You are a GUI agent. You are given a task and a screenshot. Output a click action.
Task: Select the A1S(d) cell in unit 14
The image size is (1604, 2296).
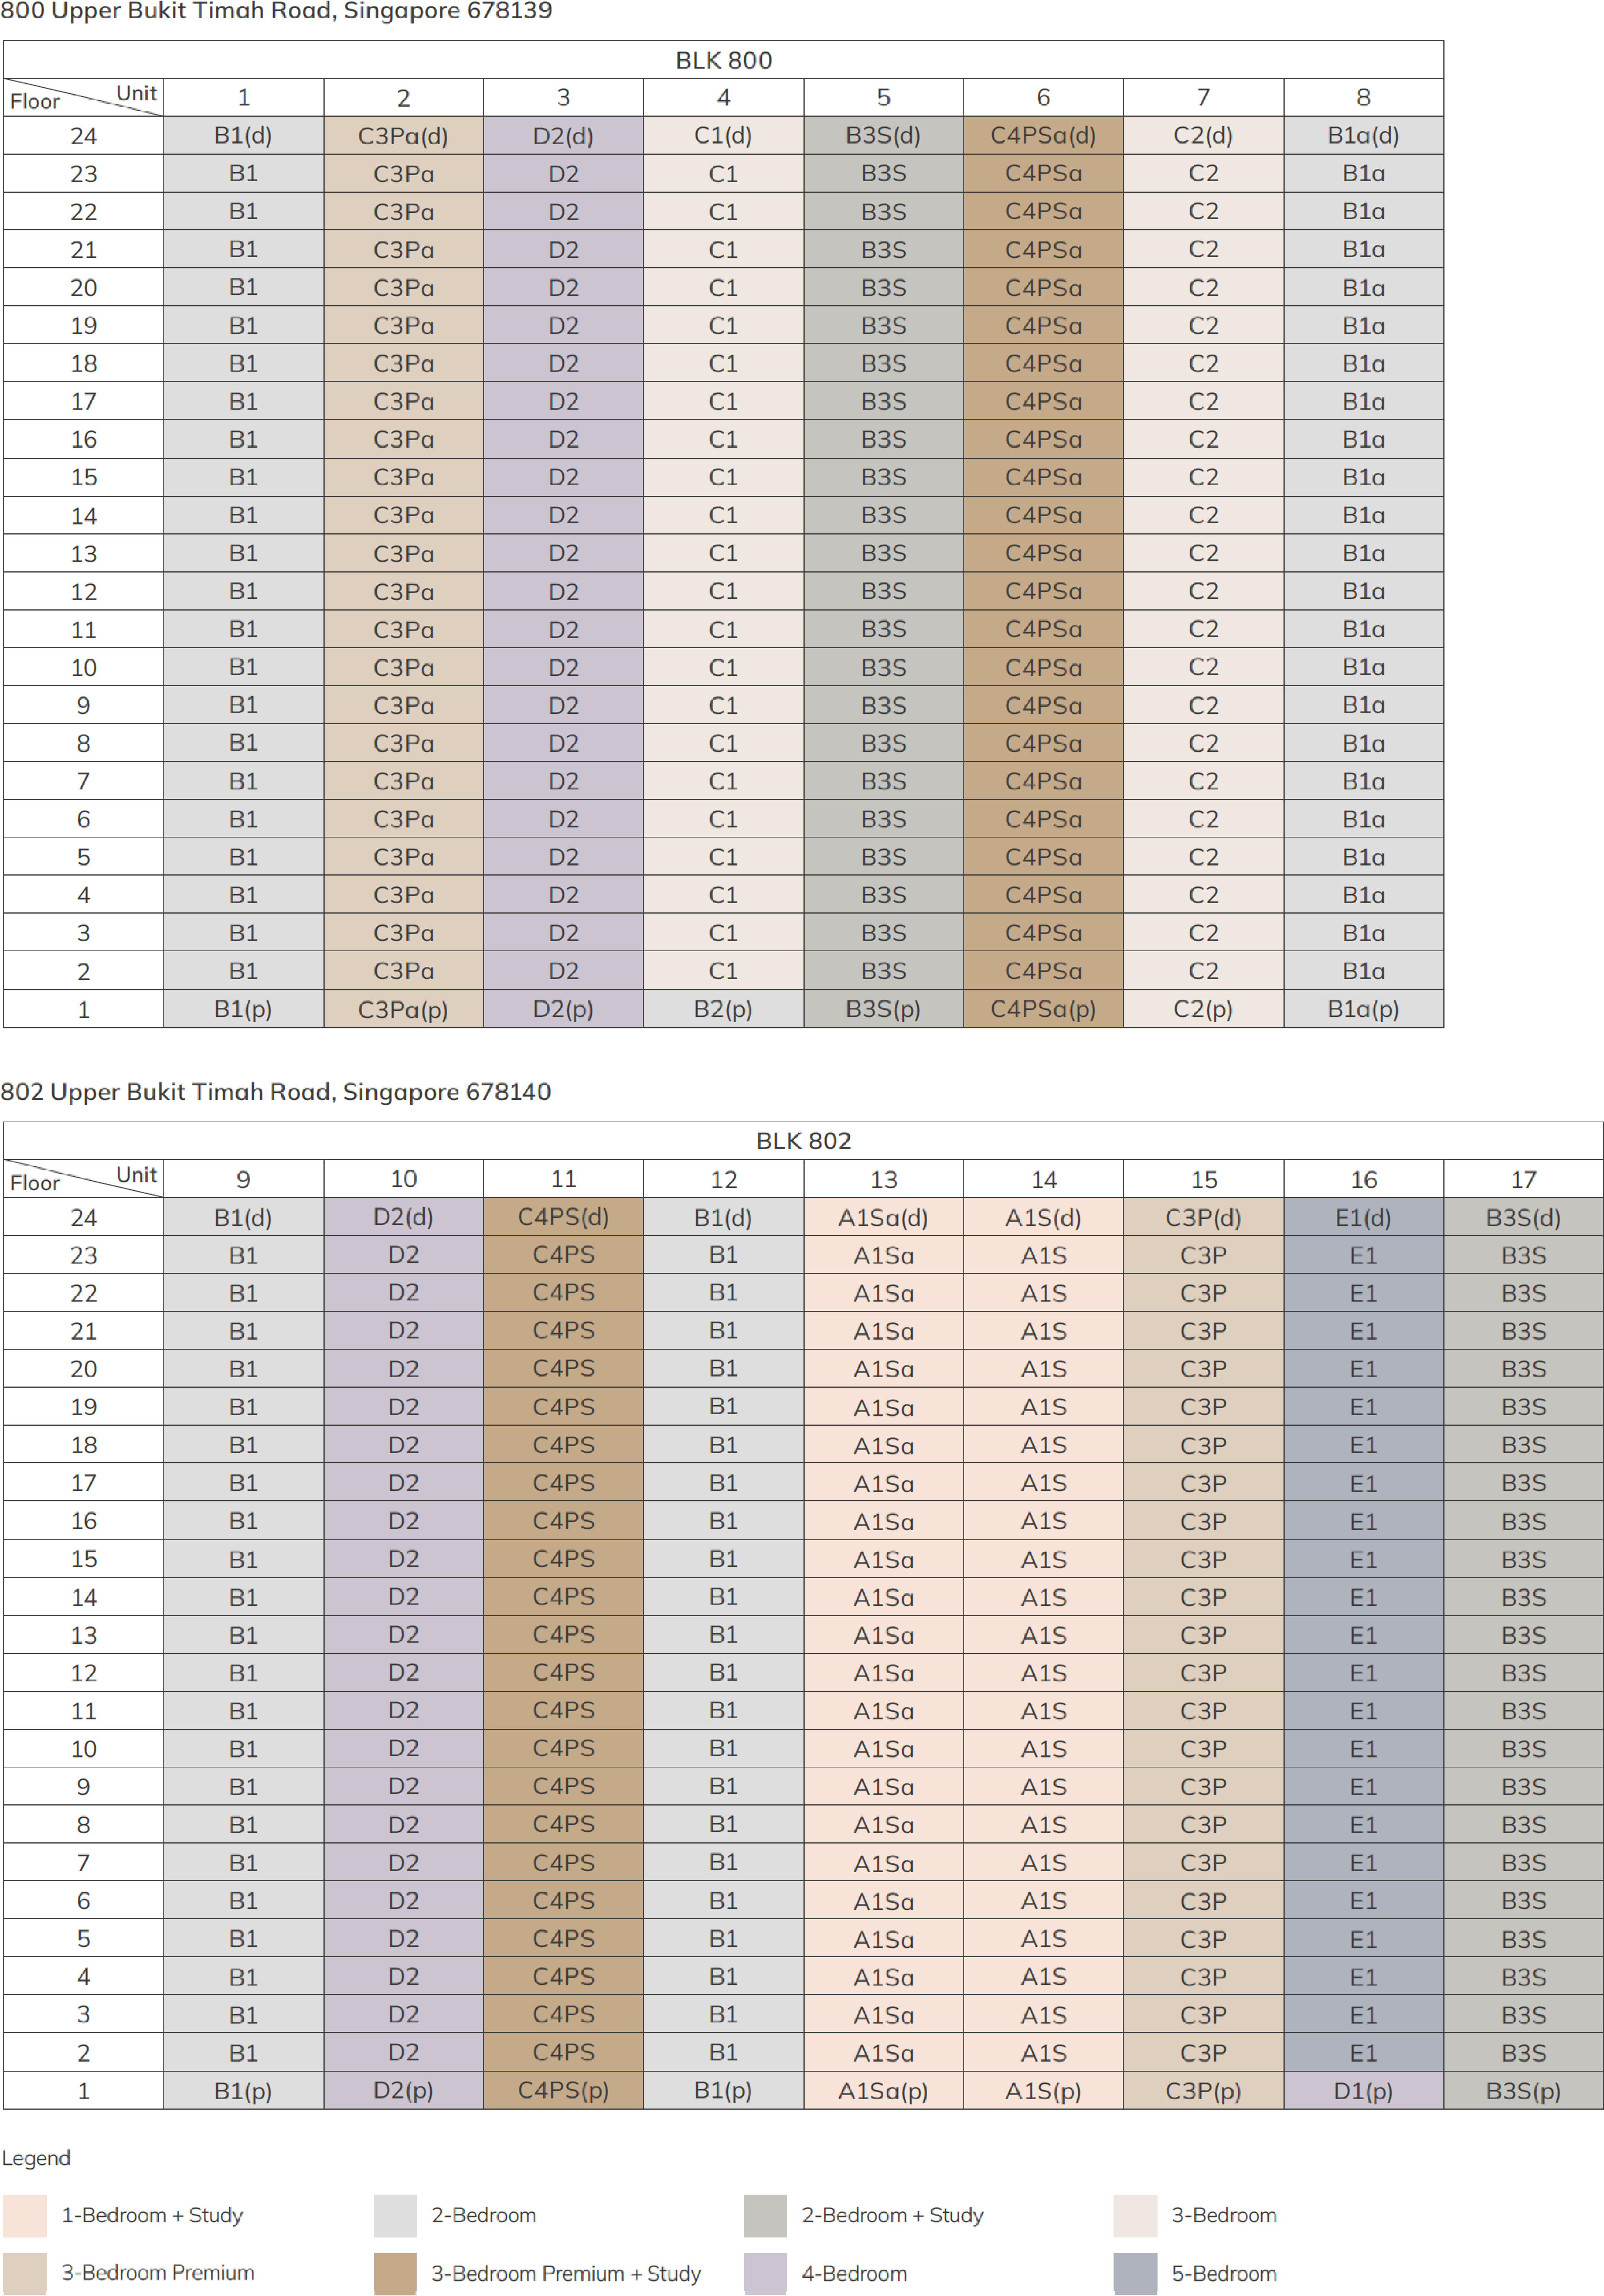(x=1043, y=1217)
